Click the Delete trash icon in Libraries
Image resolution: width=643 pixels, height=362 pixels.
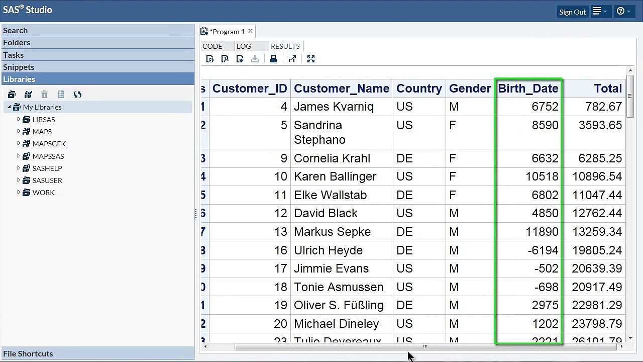[x=44, y=95]
